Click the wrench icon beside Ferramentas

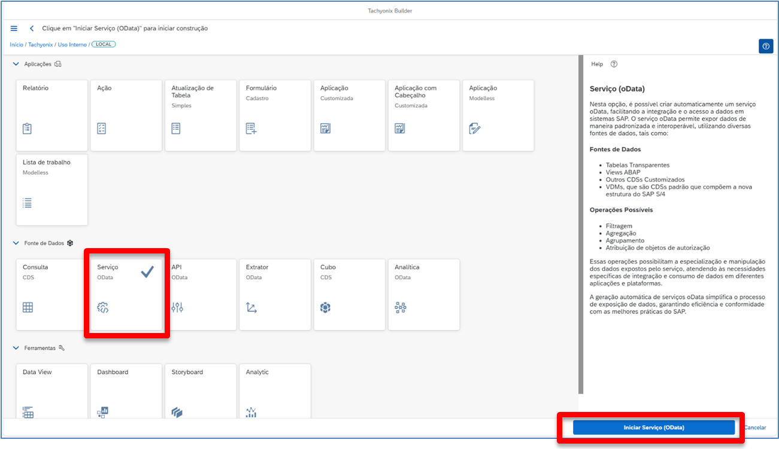[x=61, y=347]
